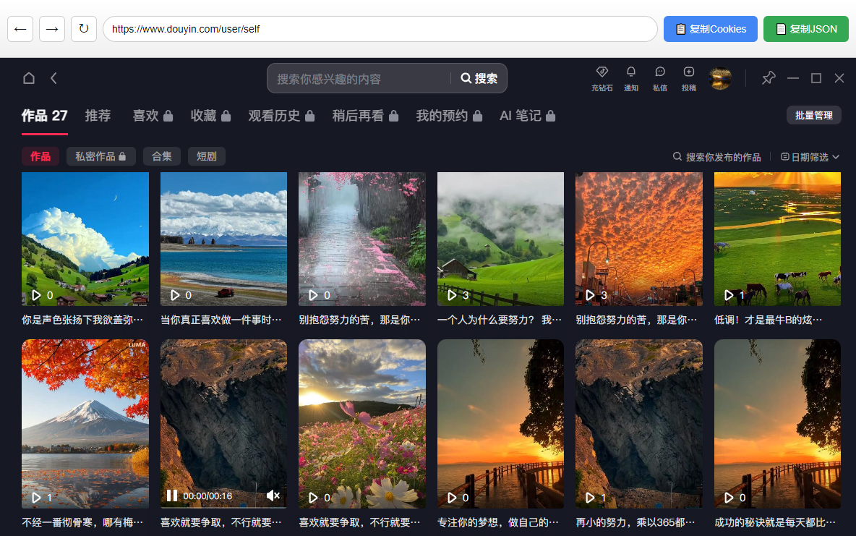Click the back arrow next to the home icon
The height and width of the screenshot is (536, 856).
coord(54,78)
